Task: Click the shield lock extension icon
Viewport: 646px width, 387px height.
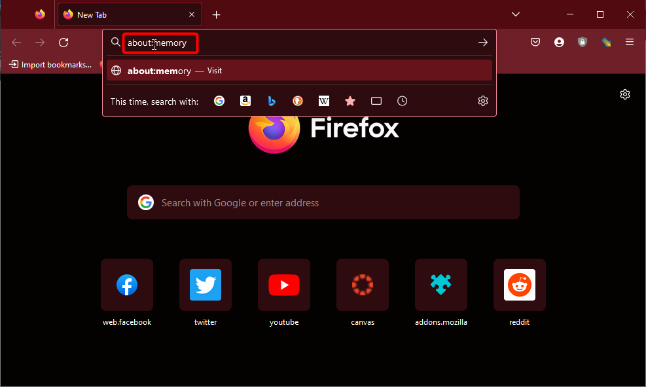Action: 582,42
